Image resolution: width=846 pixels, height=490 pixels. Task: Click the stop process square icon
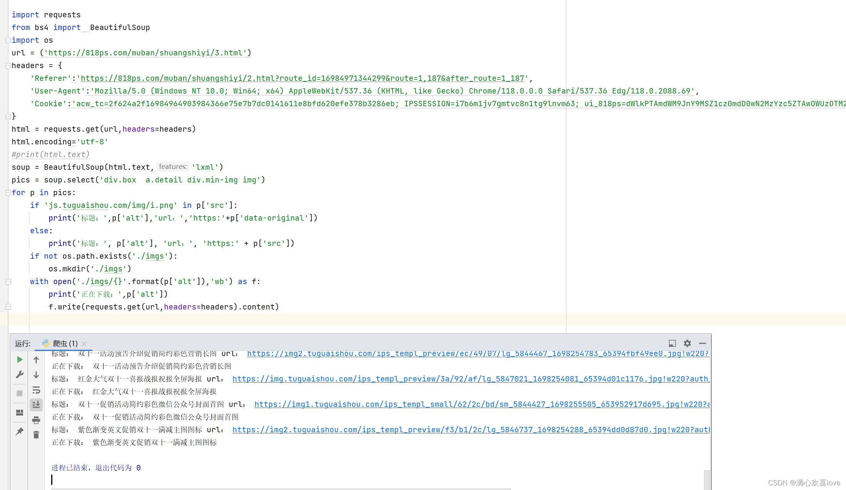pos(20,393)
